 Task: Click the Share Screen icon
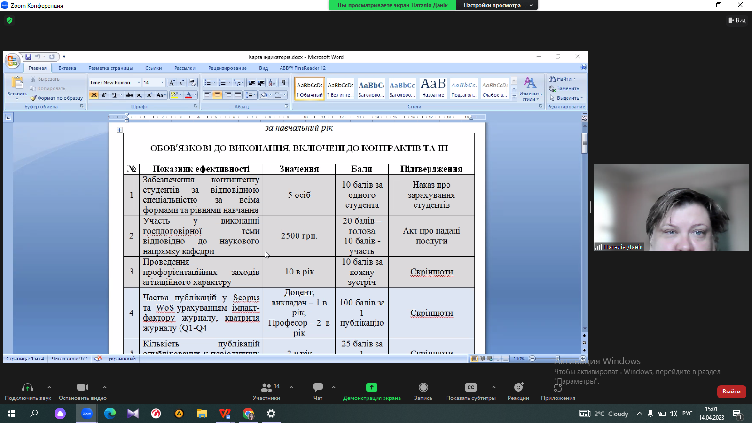371,387
